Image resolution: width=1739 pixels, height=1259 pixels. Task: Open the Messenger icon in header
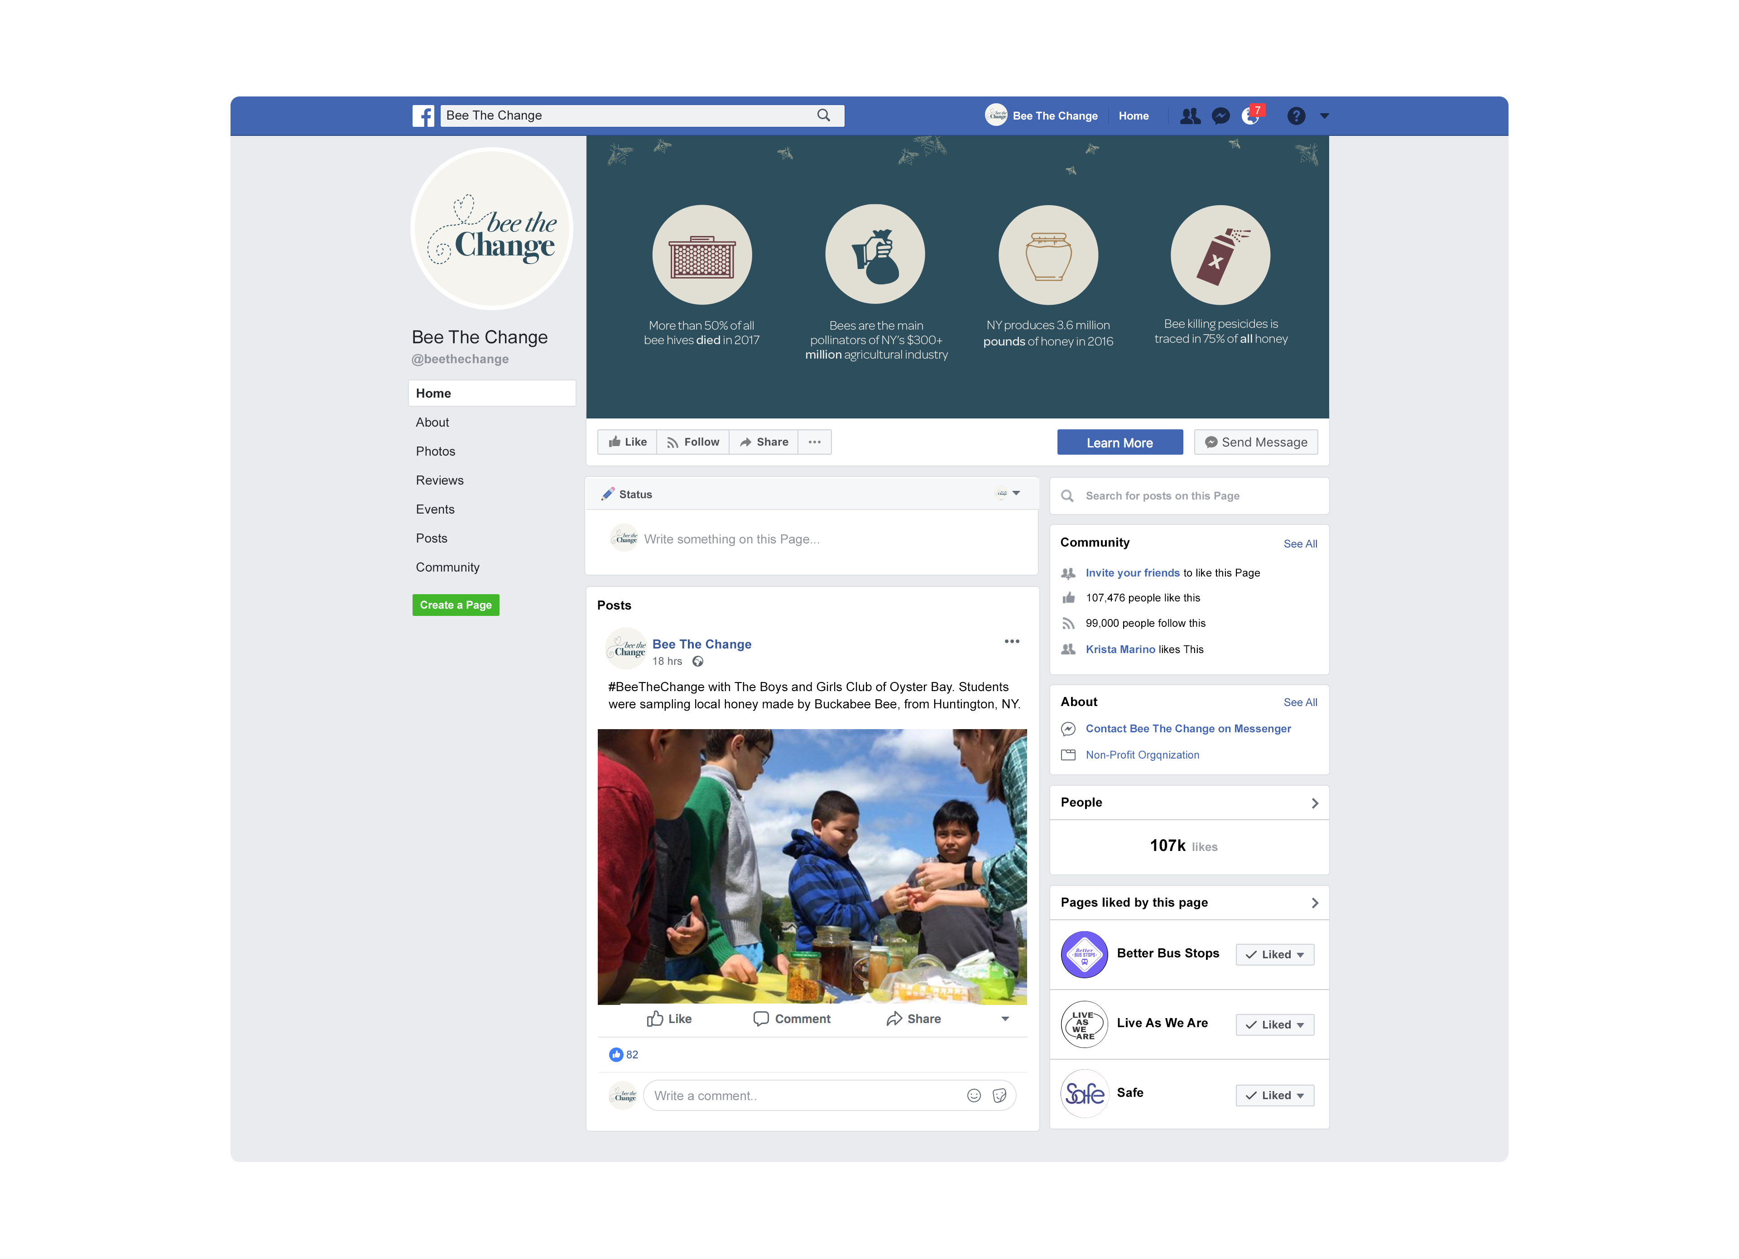pyautogui.click(x=1220, y=116)
